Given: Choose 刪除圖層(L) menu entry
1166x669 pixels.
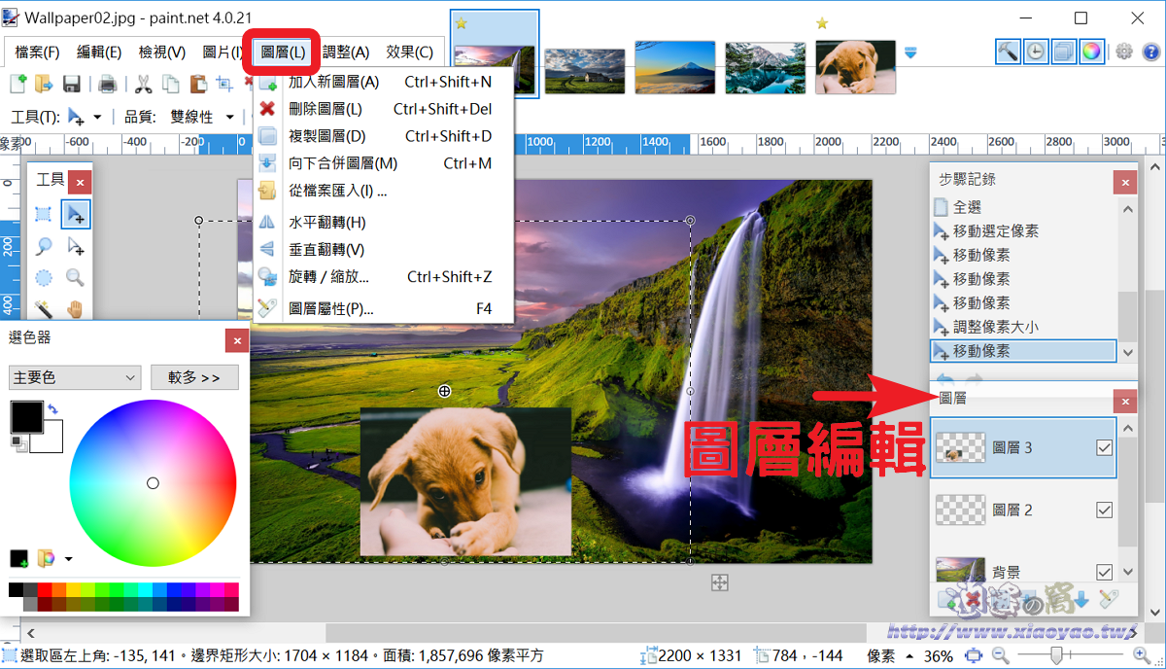Looking at the screenshot, I should (383, 109).
